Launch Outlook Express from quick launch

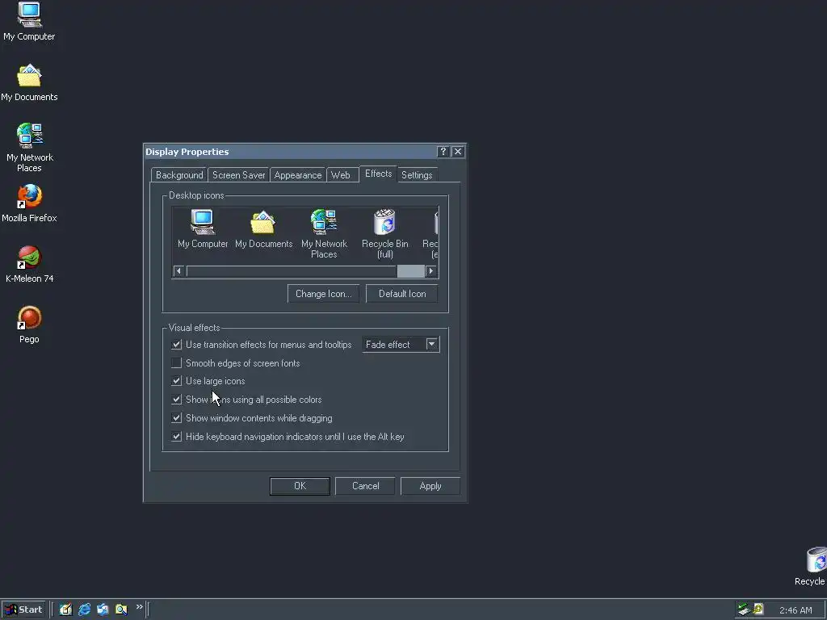tap(103, 610)
